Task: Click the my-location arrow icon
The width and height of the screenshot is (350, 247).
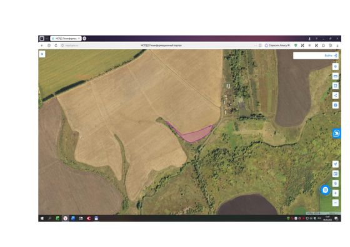Action: 335,164
